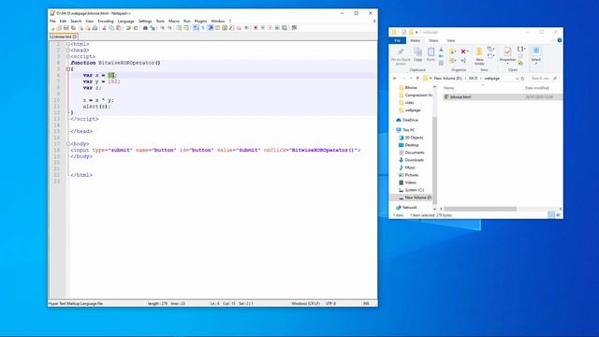The image size is (599, 337).
Task: Sort by the Date modified column header
Action: pos(536,88)
